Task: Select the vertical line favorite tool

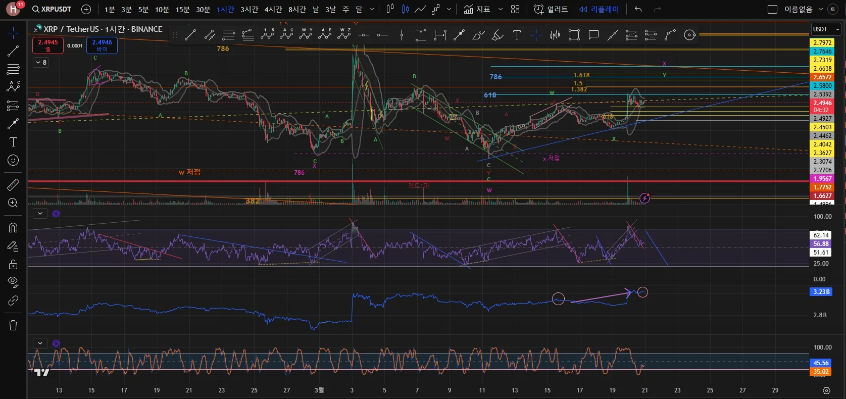Action: click(x=402, y=35)
